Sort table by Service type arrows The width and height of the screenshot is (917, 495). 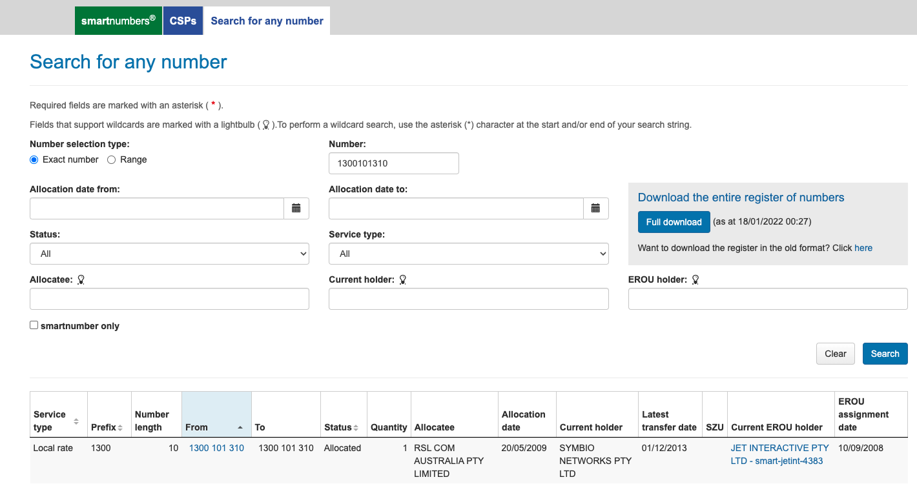76,421
